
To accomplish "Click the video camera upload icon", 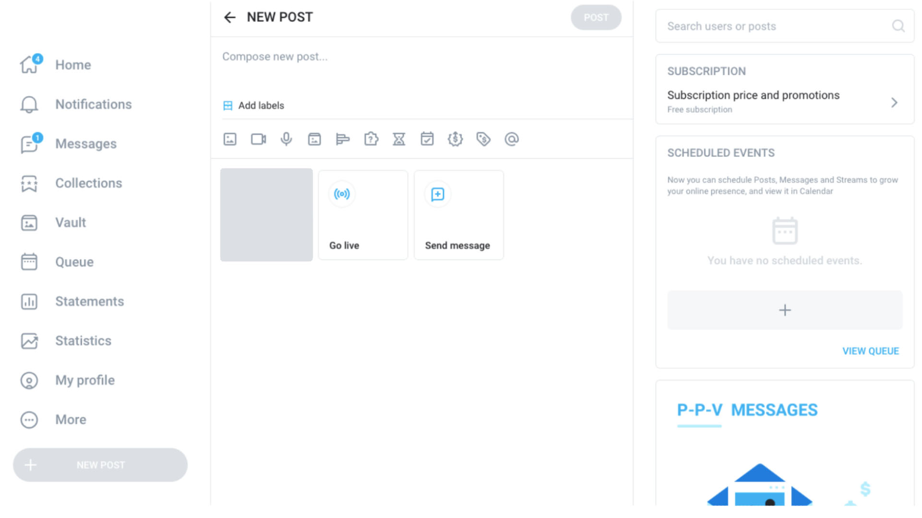I will click(258, 139).
